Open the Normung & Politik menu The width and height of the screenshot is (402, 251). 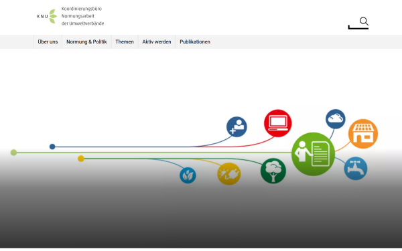coord(86,41)
